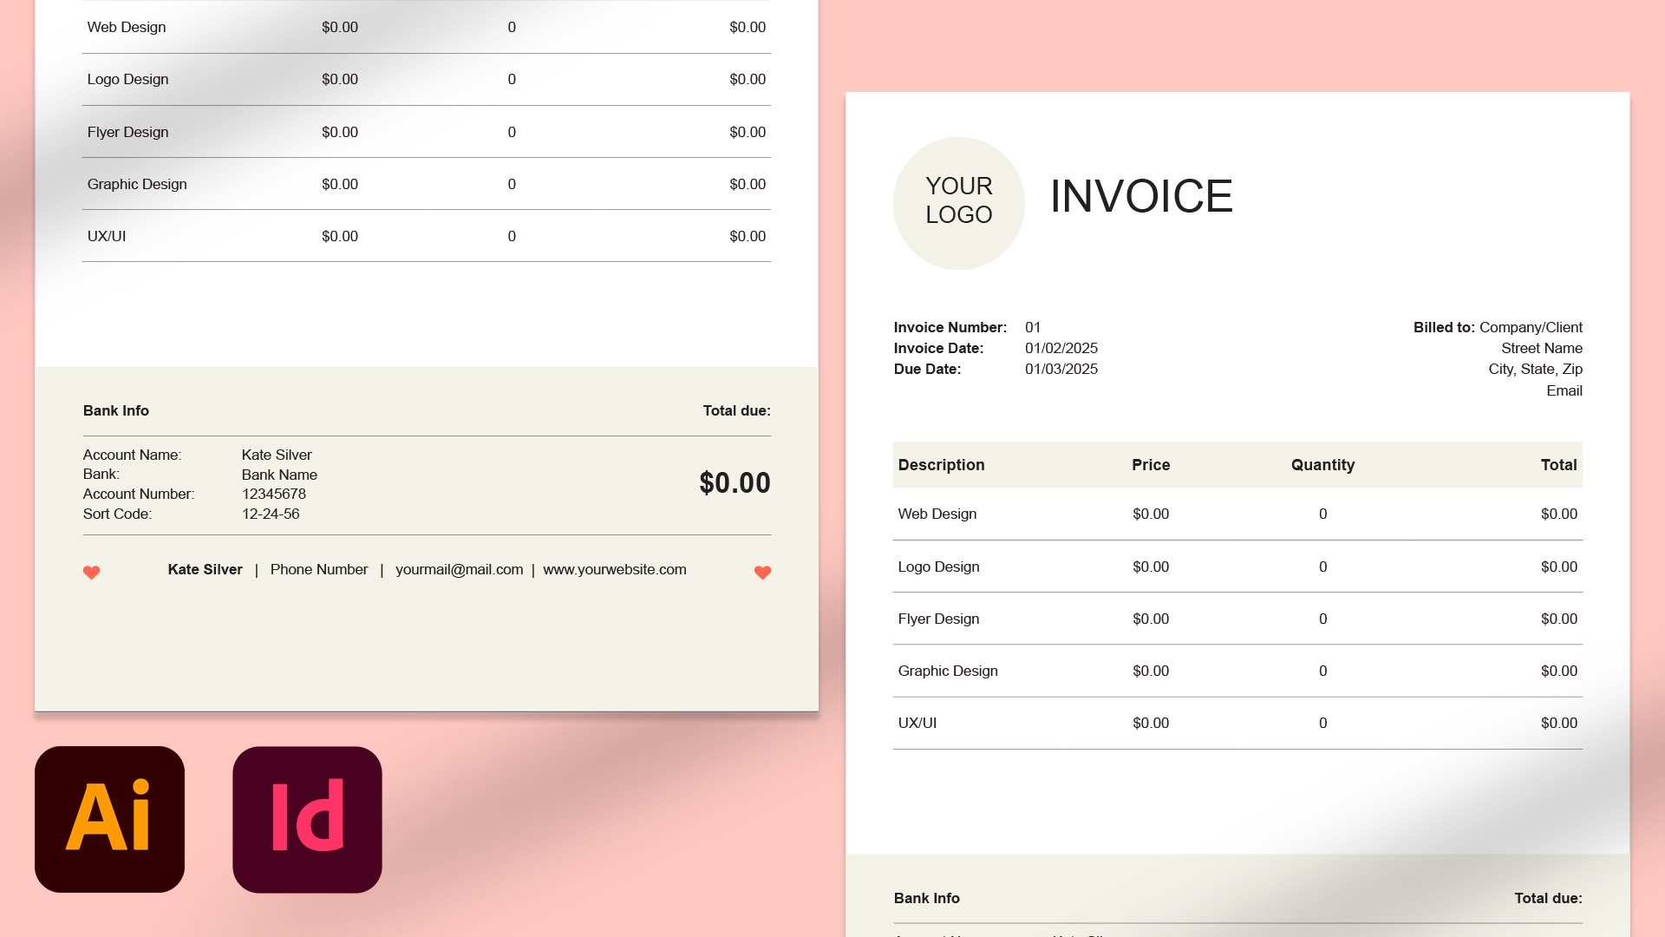This screenshot has width=1665, height=937.
Task: Click the Total column header
Action: click(x=1558, y=465)
